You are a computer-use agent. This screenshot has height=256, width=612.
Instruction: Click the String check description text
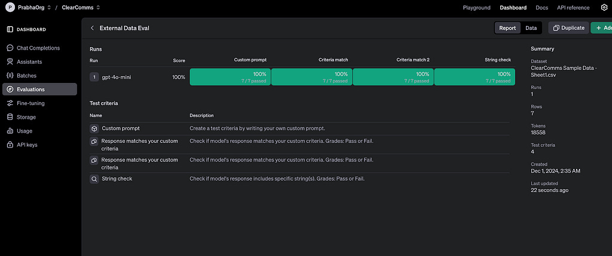277,179
